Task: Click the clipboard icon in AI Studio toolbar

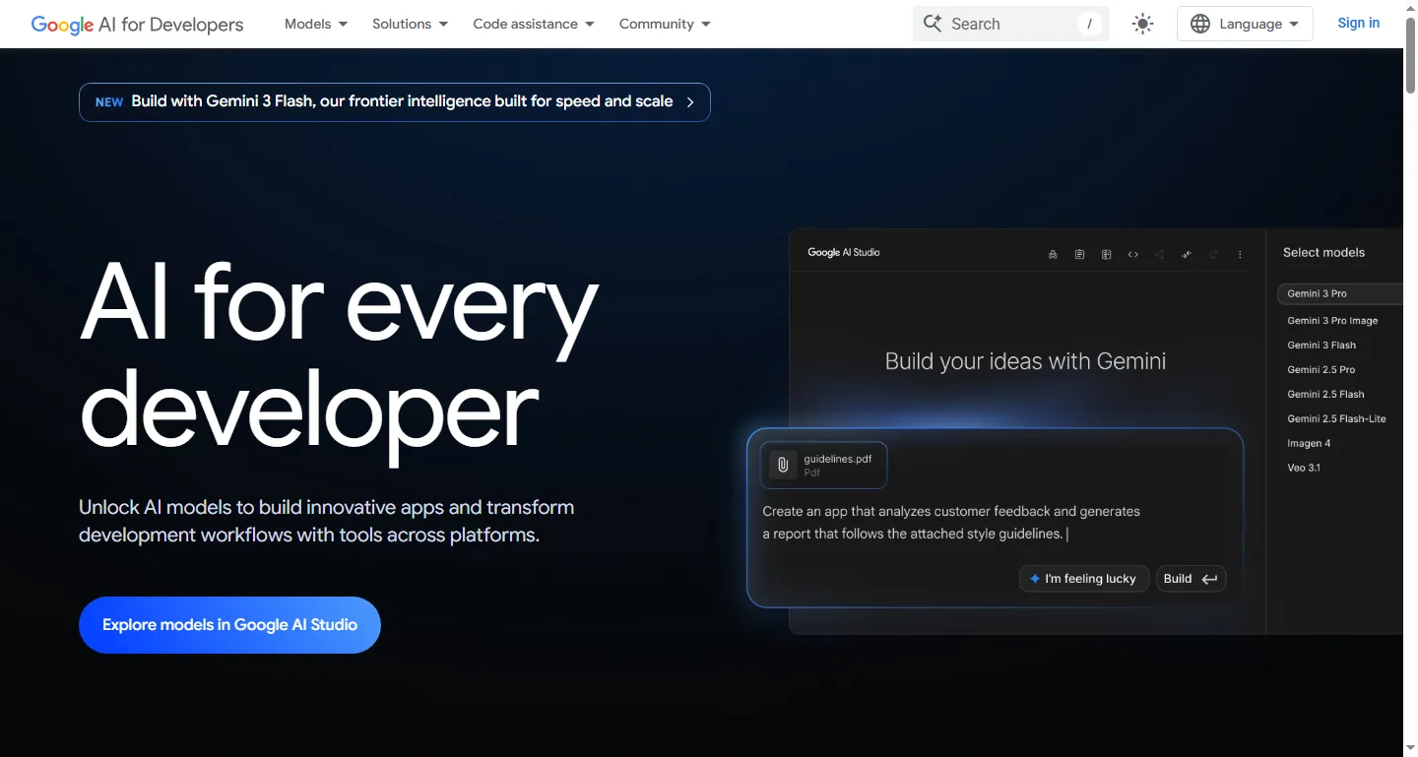Action: [x=1079, y=254]
